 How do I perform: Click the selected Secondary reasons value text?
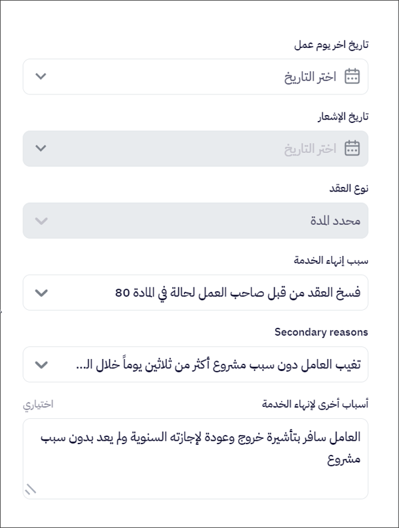click(x=218, y=364)
